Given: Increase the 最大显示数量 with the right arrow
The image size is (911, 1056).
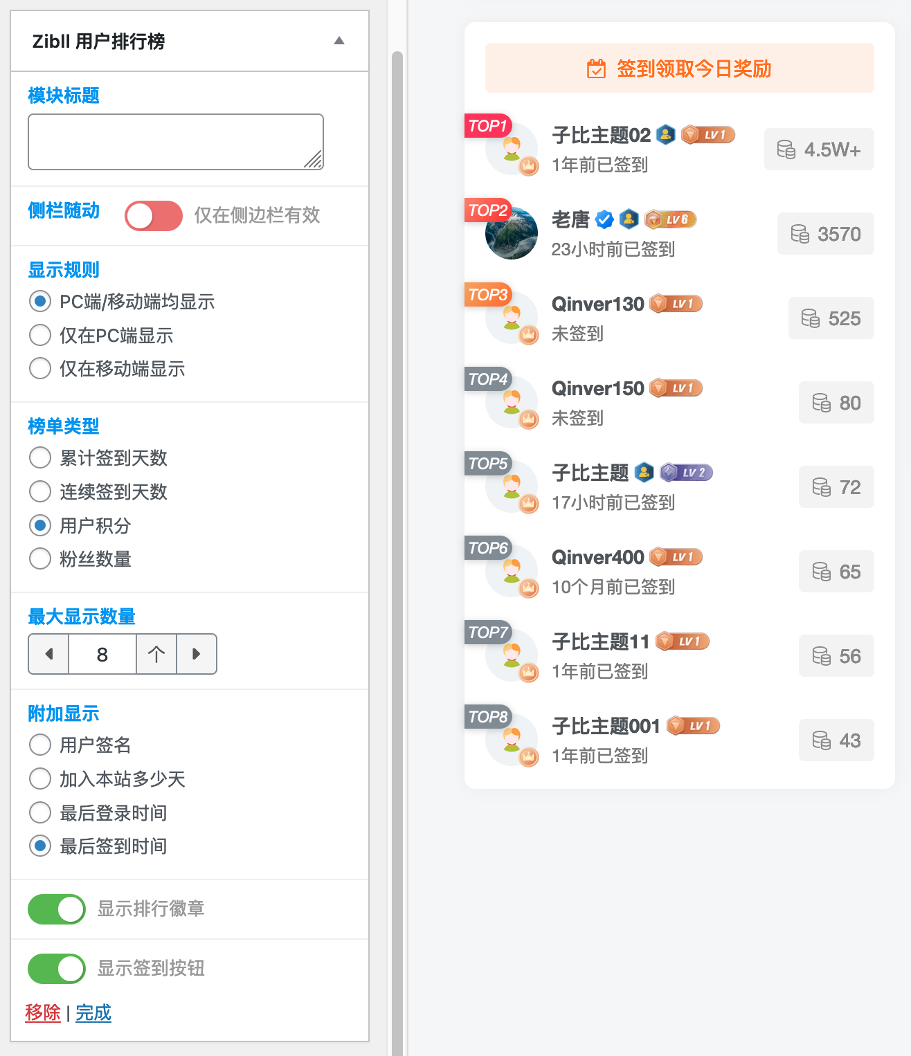Looking at the screenshot, I should click(197, 653).
